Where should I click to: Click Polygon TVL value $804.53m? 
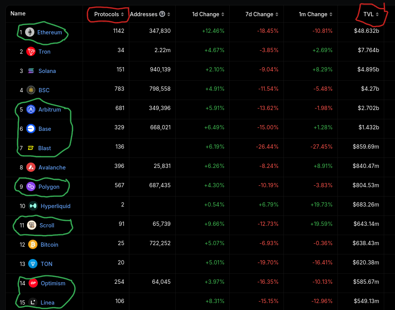[366, 185]
